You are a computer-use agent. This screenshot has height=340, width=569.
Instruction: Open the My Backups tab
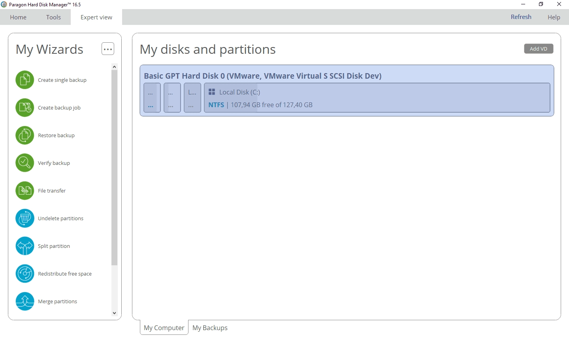(x=210, y=328)
